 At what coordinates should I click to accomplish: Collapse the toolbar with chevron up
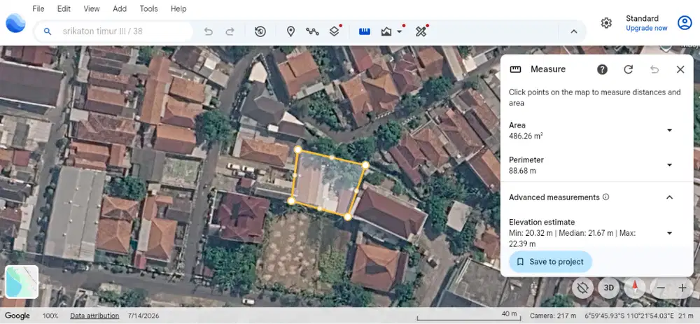pyautogui.click(x=574, y=31)
